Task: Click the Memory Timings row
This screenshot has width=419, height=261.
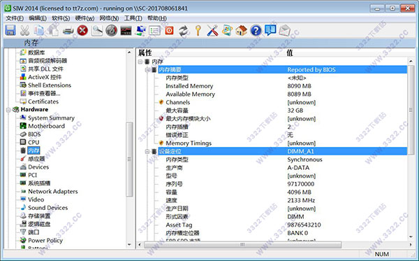Action: [283, 143]
